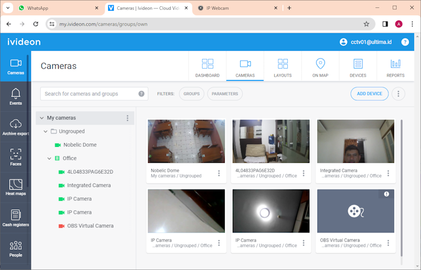
Task: Open Integrated Camera card options menu
Action: (388, 173)
